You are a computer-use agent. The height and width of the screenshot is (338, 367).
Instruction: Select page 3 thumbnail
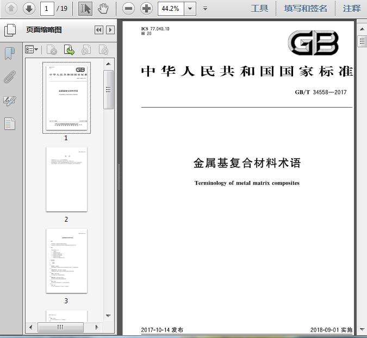(66, 261)
